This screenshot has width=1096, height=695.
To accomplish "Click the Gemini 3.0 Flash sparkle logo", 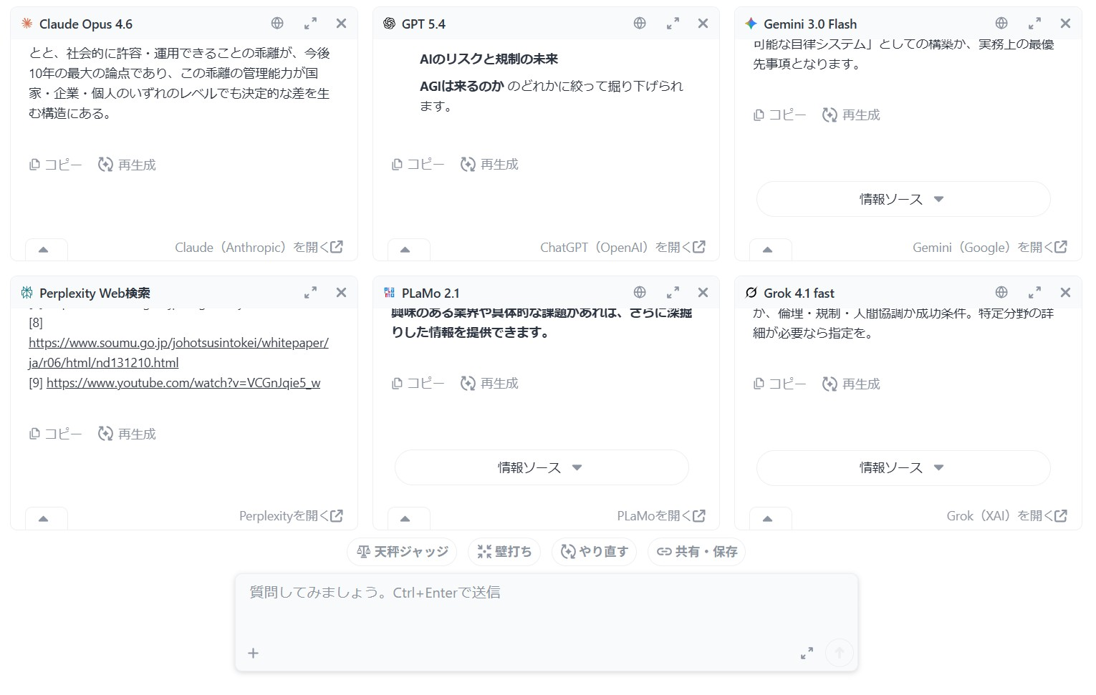I will [x=751, y=24].
